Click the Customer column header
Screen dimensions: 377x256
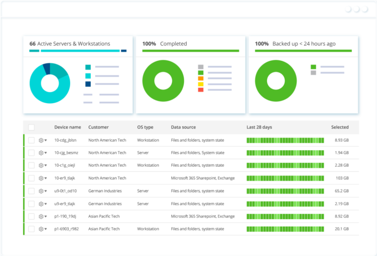(x=98, y=128)
